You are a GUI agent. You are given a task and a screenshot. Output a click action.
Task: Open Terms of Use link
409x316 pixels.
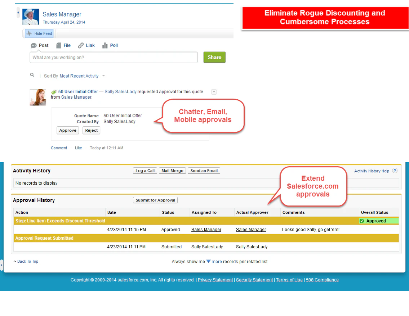coord(289,280)
